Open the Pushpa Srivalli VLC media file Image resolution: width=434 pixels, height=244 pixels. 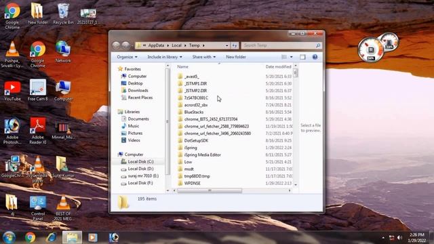(12, 54)
